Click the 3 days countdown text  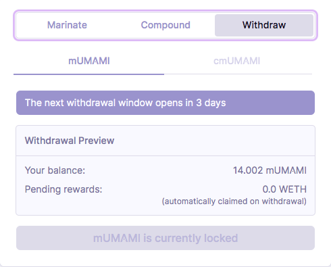211,103
